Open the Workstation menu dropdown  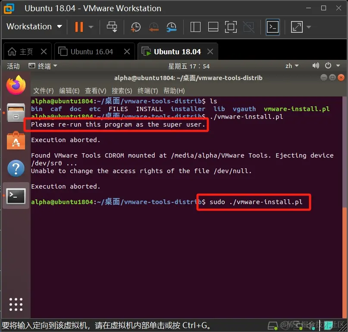click(x=34, y=27)
